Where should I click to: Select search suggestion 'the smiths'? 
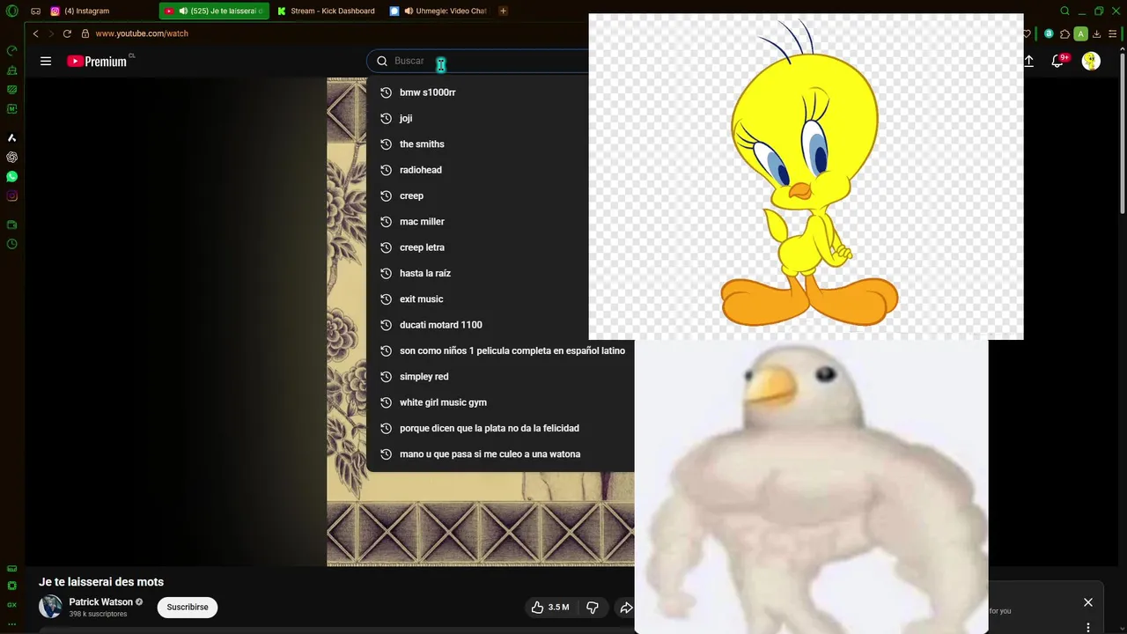click(x=500, y=144)
